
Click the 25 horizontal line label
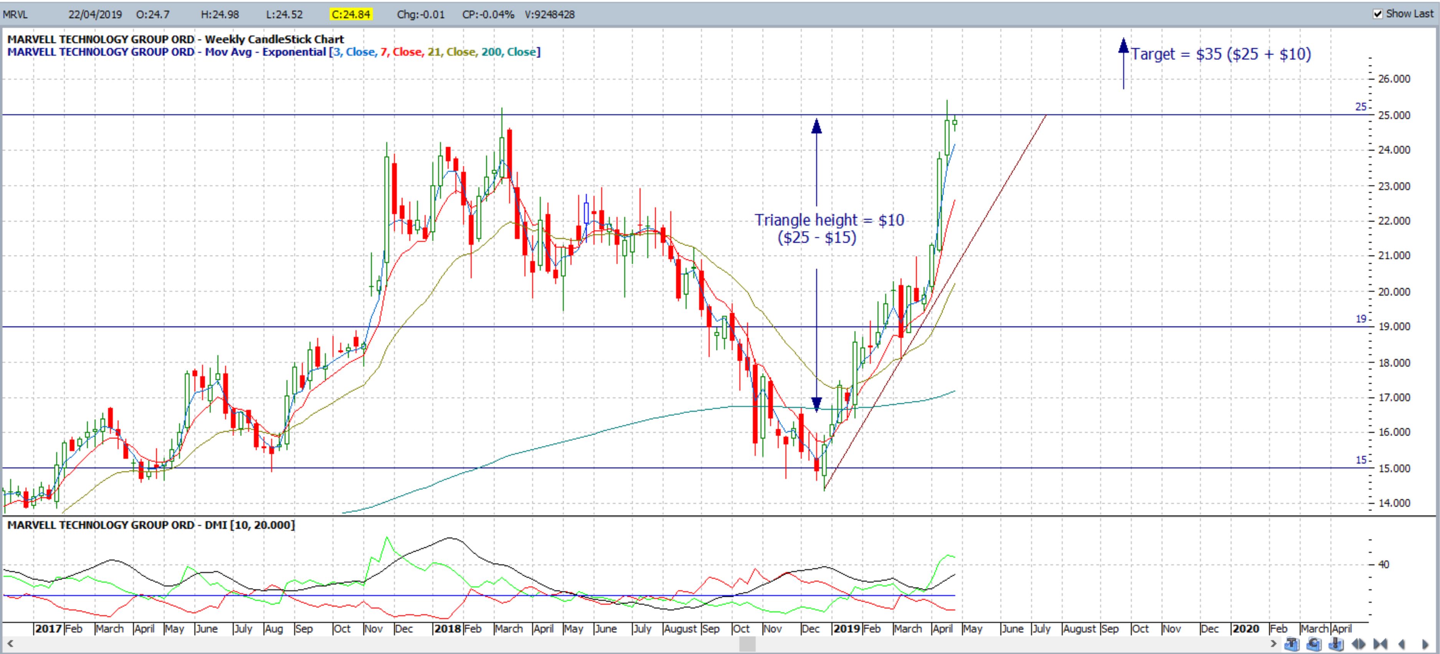pyautogui.click(x=1361, y=107)
